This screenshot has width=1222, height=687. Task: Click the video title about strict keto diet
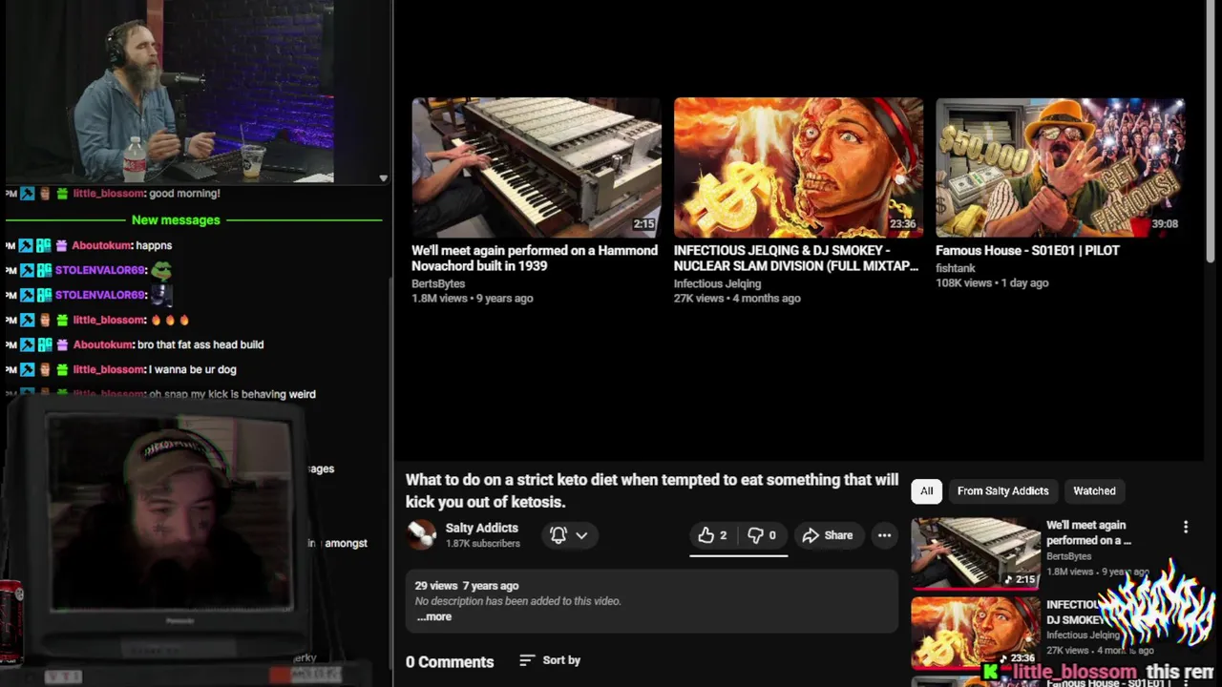(x=652, y=490)
